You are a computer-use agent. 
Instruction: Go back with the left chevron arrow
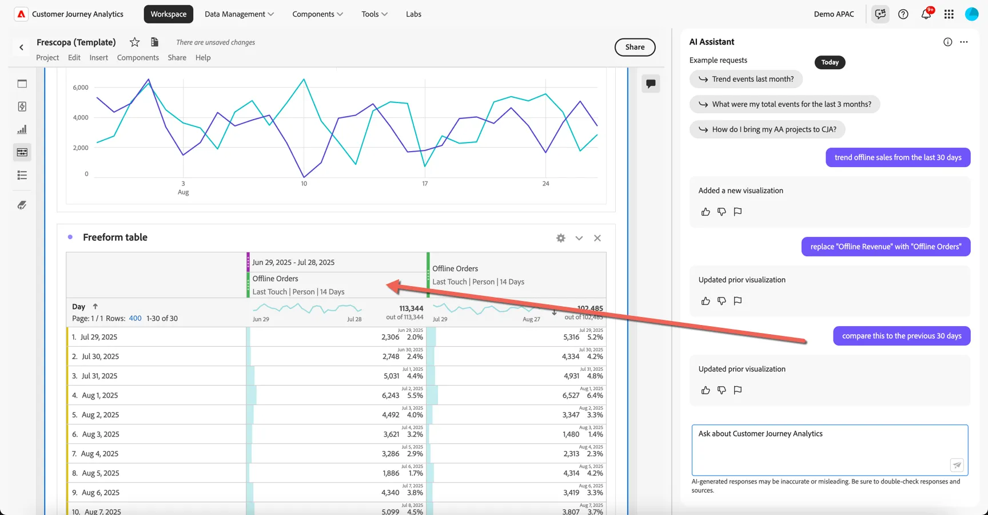pos(21,47)
